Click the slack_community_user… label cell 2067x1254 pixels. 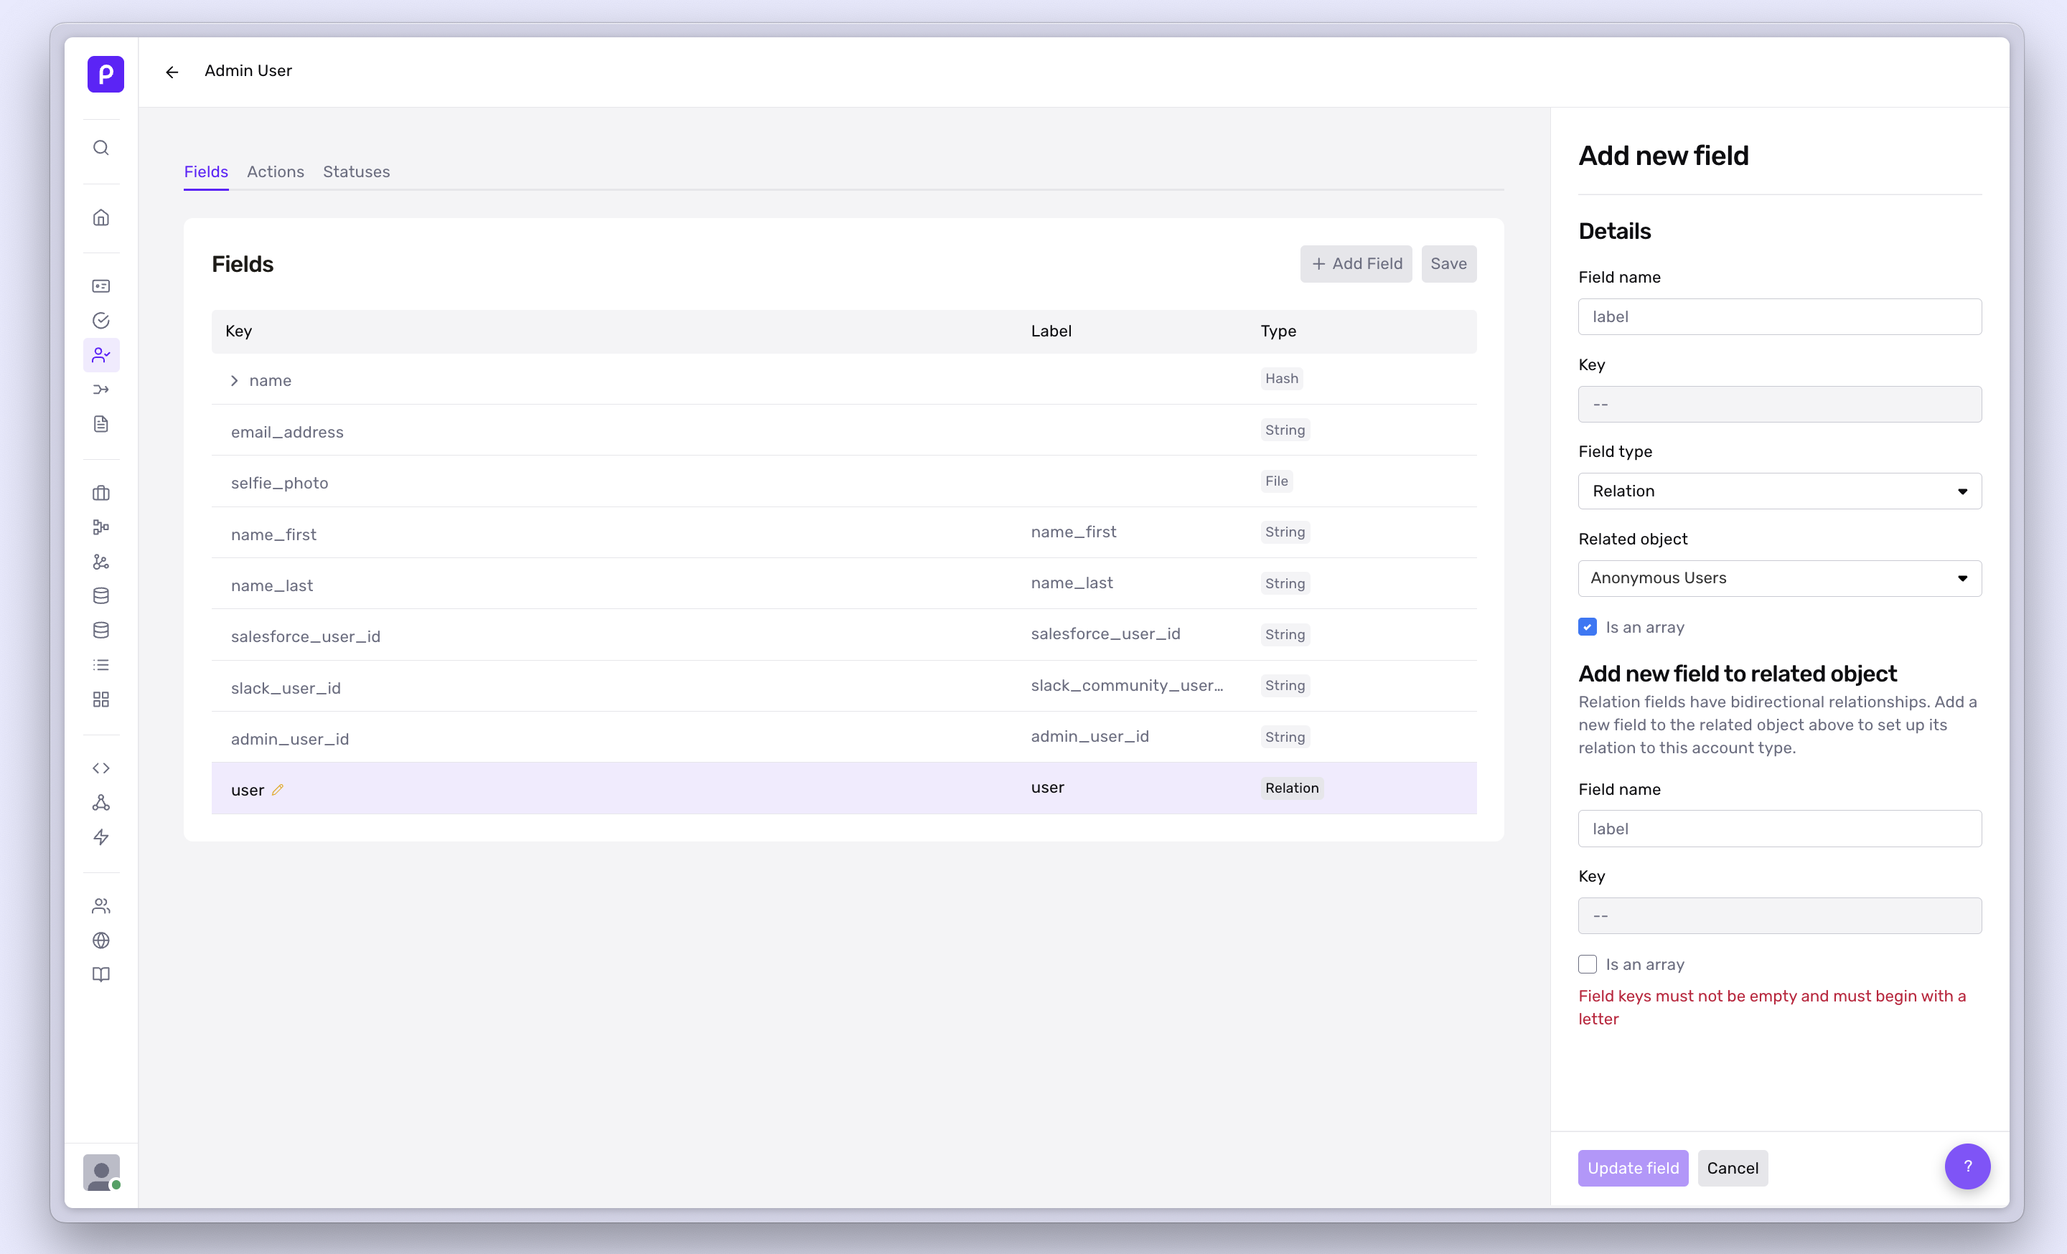coord(1127,686)
